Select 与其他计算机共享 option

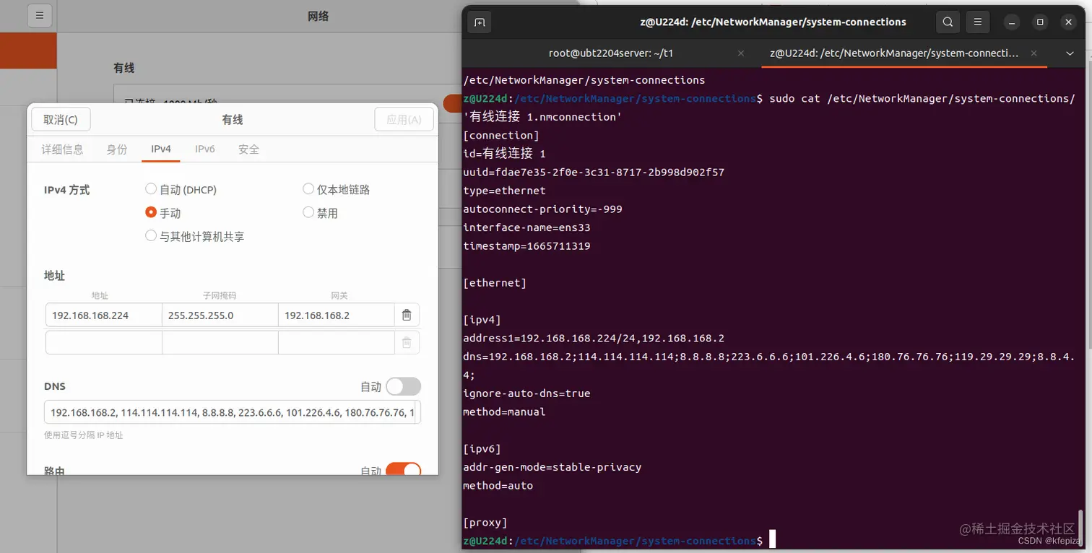point(195,236)
